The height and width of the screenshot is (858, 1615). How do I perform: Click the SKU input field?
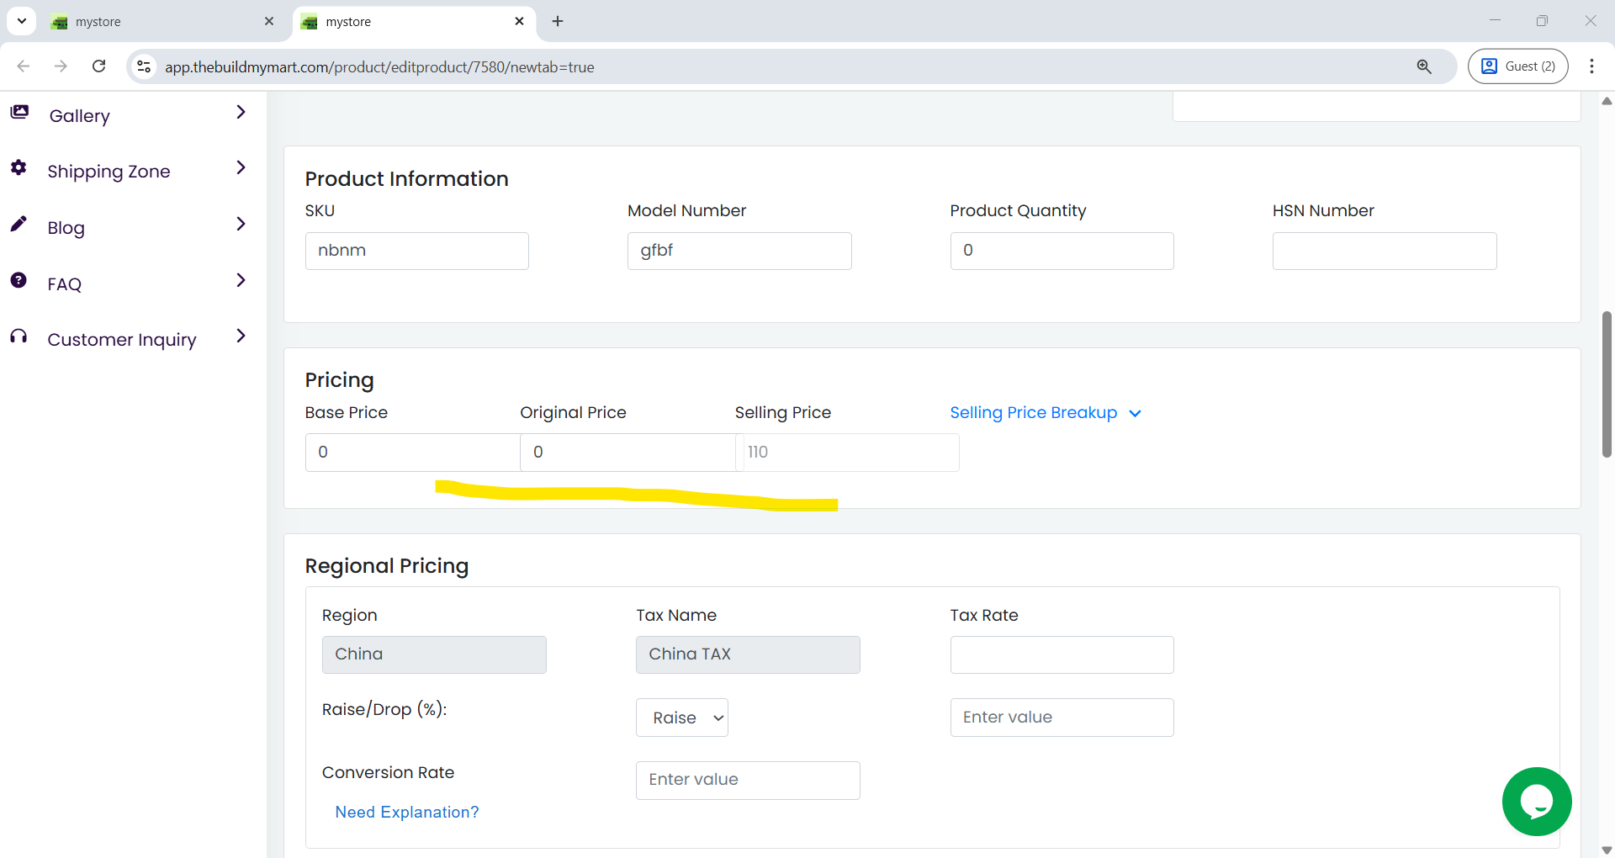tap(417, 251)
